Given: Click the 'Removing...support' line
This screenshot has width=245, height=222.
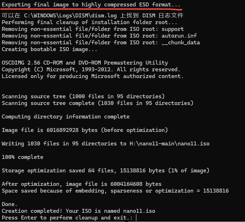Looking at the screenshot, I should (93, 29).
